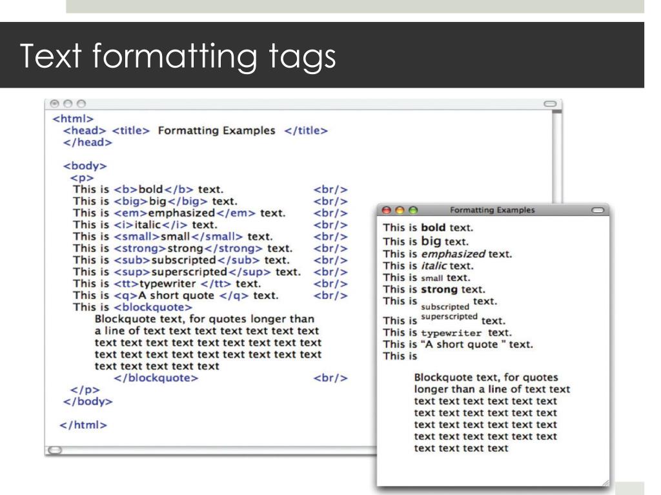Image resolution: width=661 pixels, height=495 pixels.
Task: Click 'Blockquote text, for quotes' in rendered output
Action: (486, 377)
